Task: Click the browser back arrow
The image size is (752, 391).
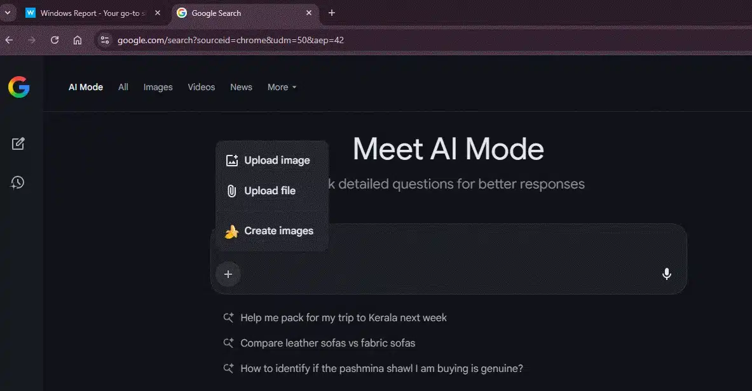Action: point(9,40)
